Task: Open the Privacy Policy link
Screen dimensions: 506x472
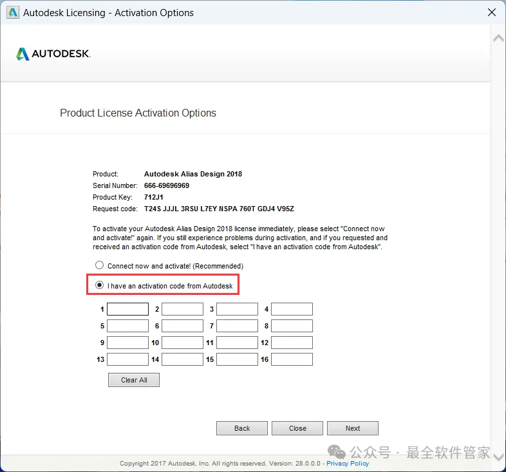Action: [348, 463]
